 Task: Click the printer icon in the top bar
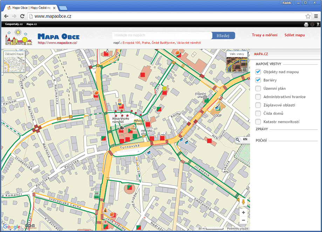pyautogui.click(x=306, y=25)
